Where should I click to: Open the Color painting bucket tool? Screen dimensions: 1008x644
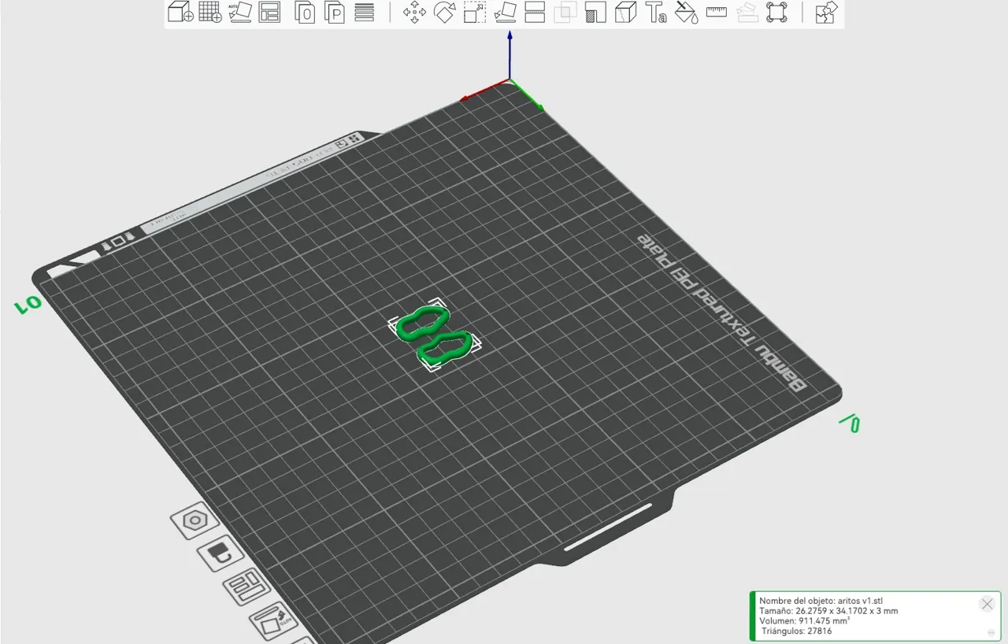tap(687, 13)
